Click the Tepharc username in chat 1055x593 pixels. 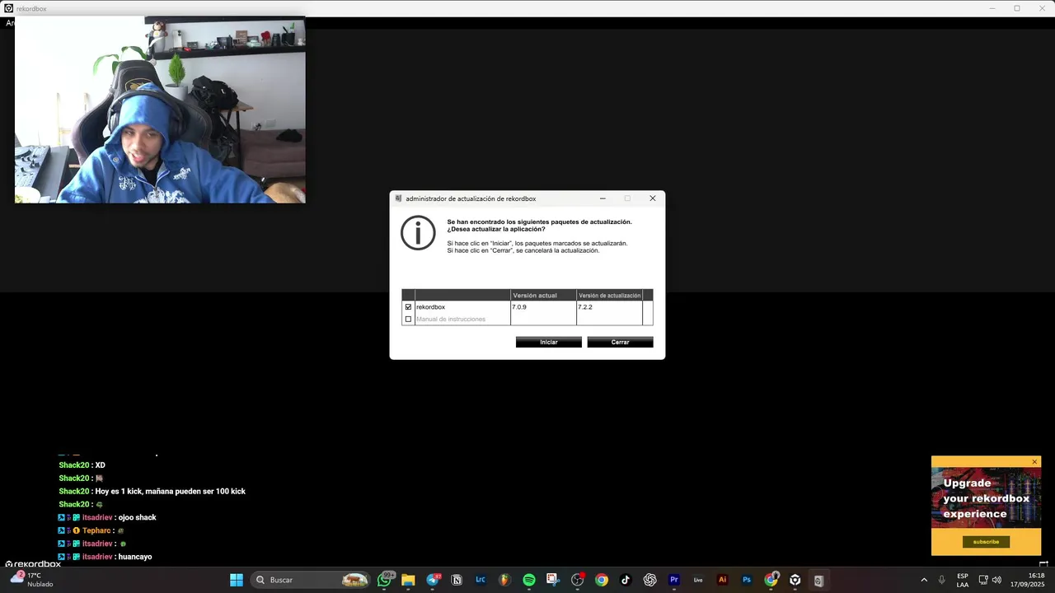96,530
